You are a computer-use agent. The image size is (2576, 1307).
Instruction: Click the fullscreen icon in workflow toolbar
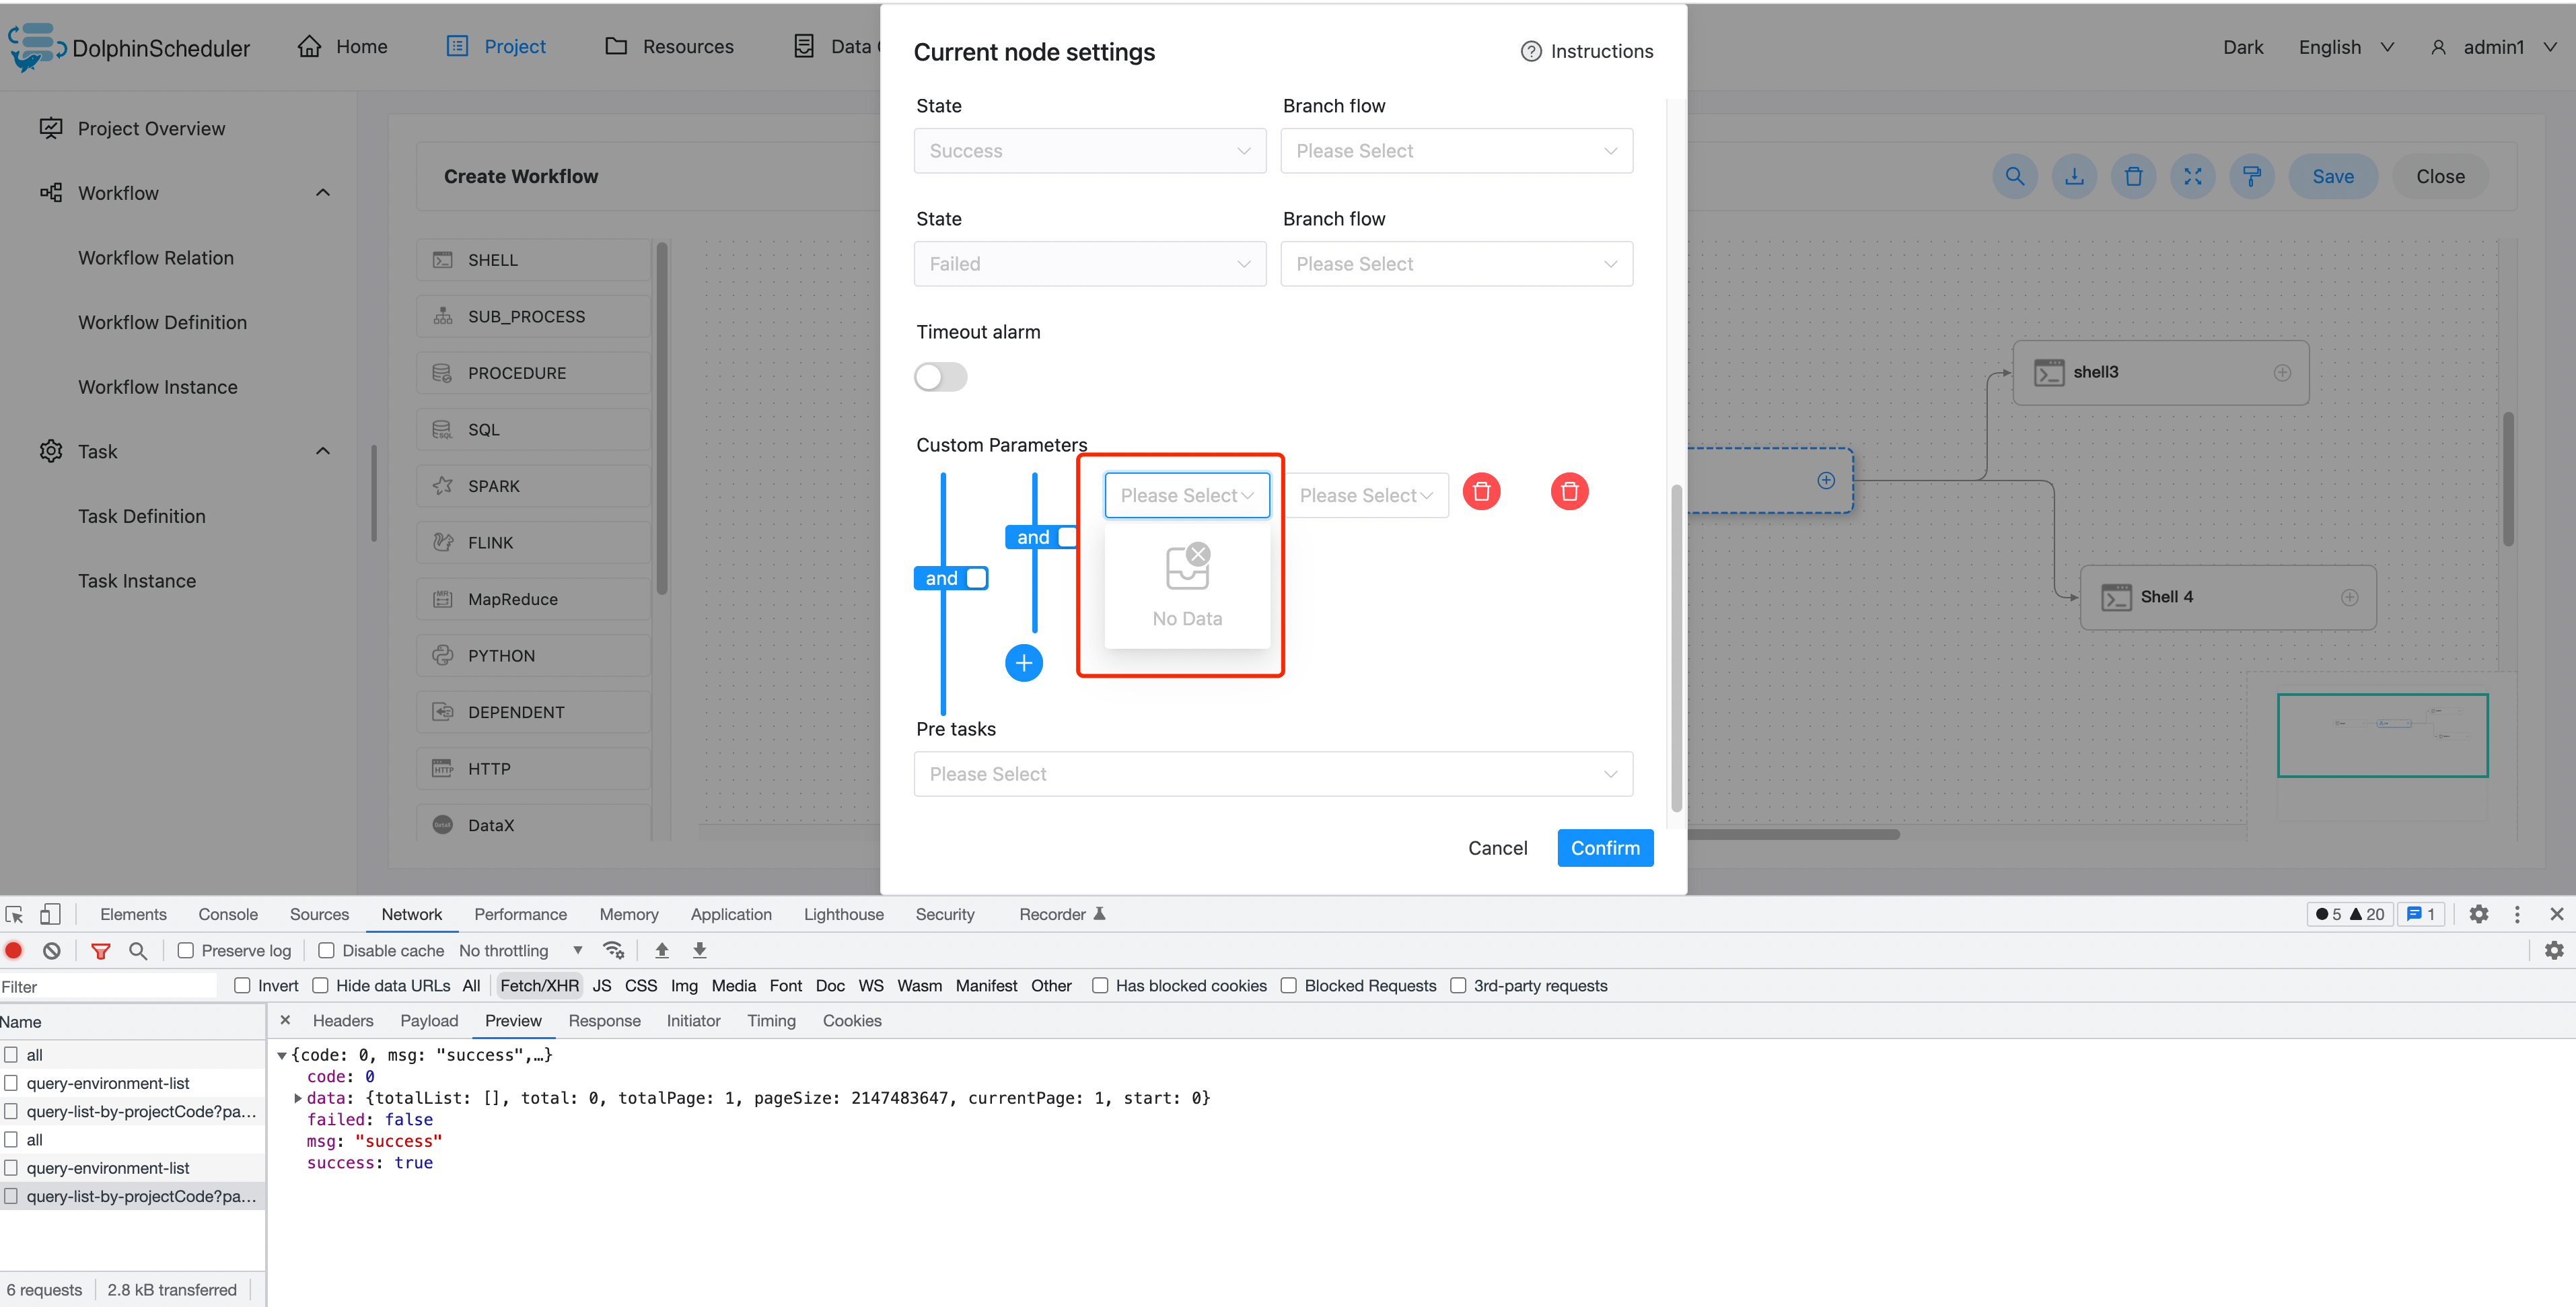2193,176
